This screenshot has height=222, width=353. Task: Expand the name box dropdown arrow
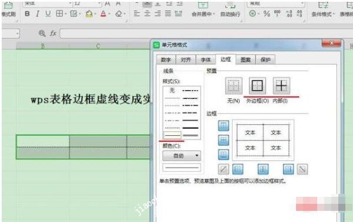tap(17, 34)
